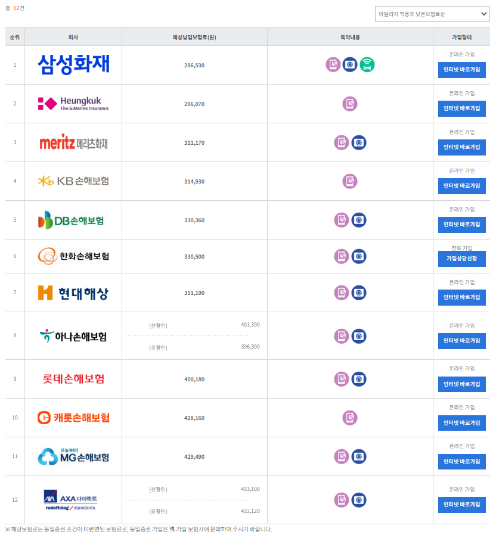This screenshot has height=538, width=496.
Task: Click the AXA다이렉트 logo
Action: click(71, 500)
